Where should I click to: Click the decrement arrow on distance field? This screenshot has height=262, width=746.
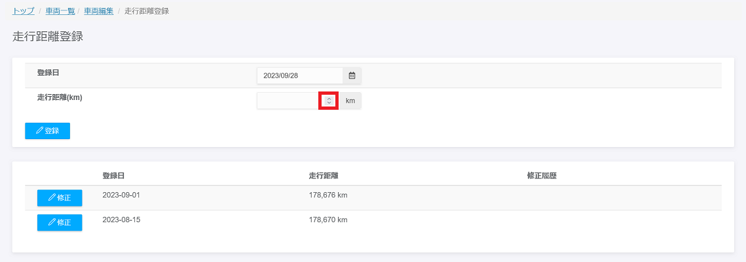pyautogui.click(x=329, y=103)
